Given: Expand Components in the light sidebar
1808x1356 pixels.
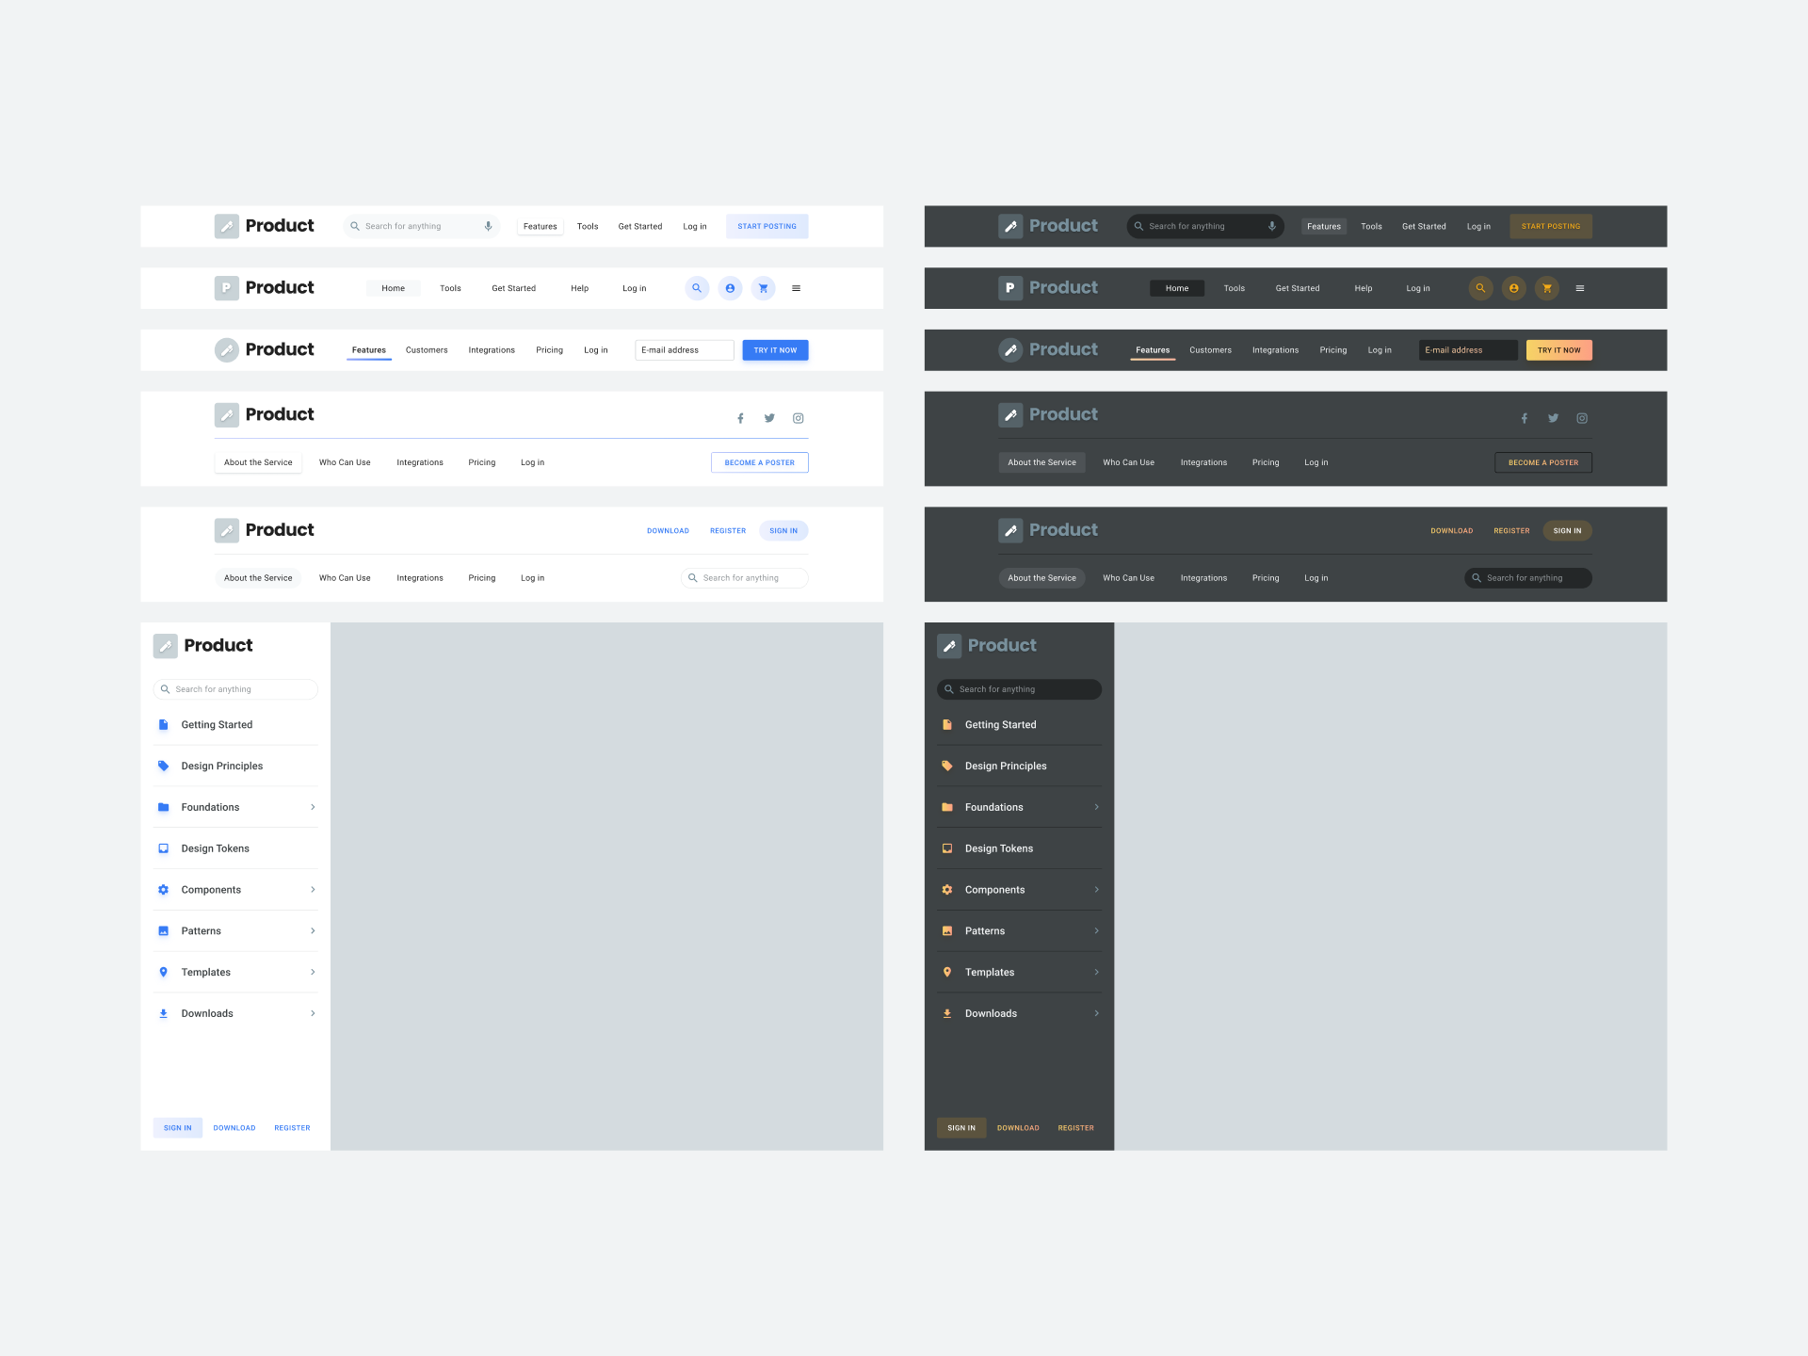Looking at the screenshot, I should pyautogui.click(x=313, y=890).
